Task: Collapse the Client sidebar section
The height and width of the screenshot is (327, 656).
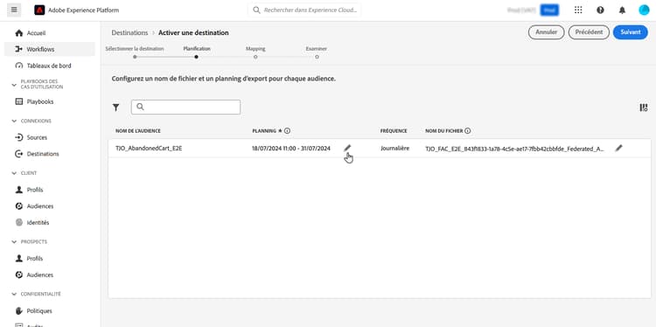Action: (x=14, y=173)
